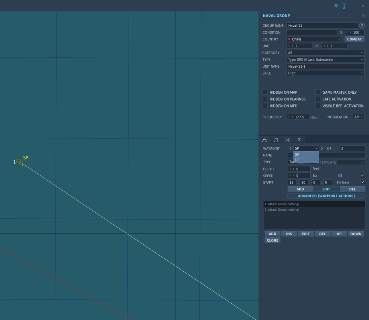Decrease the waypoint speed value
Screen dimensions: 369x320
(290, 176)
